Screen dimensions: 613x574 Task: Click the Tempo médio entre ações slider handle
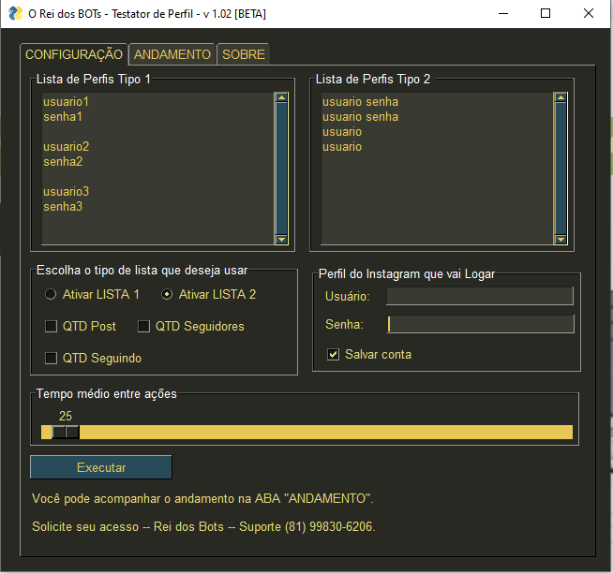pos(66,432)
